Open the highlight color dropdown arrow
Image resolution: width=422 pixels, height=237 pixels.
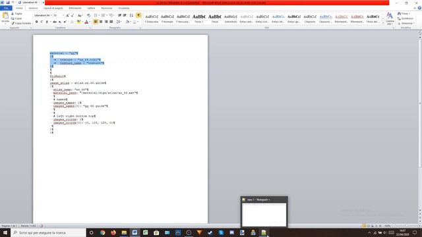[x=82, y=22]
